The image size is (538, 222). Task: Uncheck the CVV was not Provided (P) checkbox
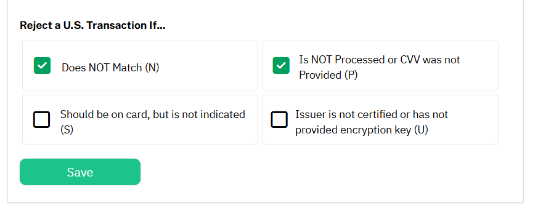coord(281,65)
